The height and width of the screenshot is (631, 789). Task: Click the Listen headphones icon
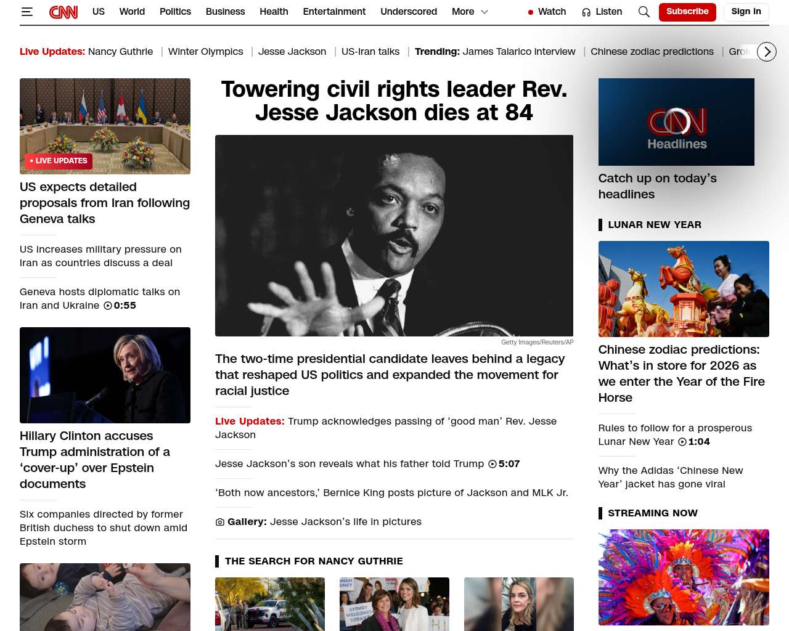pos(586,12)
